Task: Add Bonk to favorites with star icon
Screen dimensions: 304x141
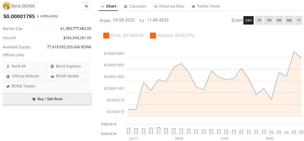Action: [x=87, y=6]
